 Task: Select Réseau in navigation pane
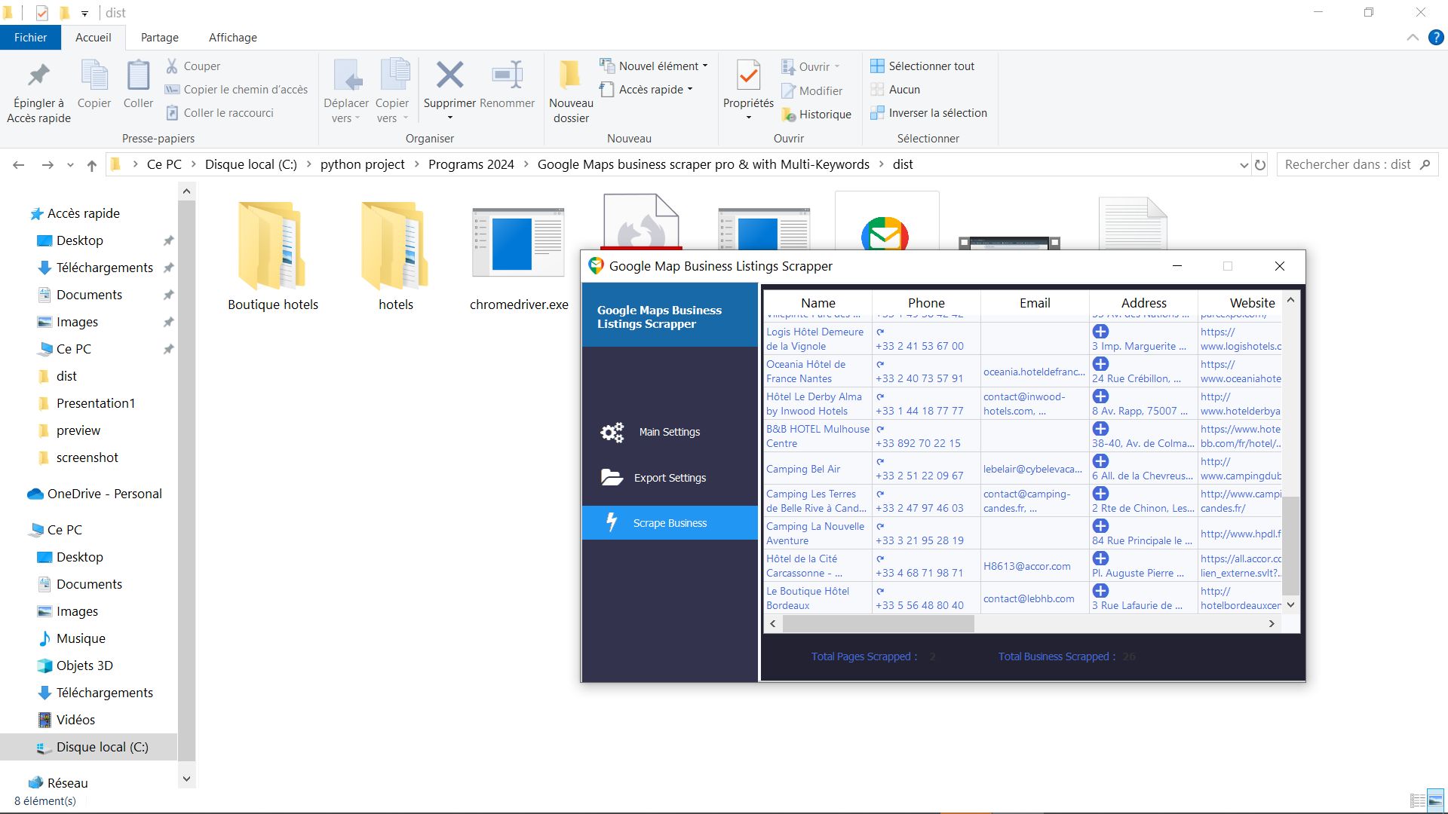[58, 783]
